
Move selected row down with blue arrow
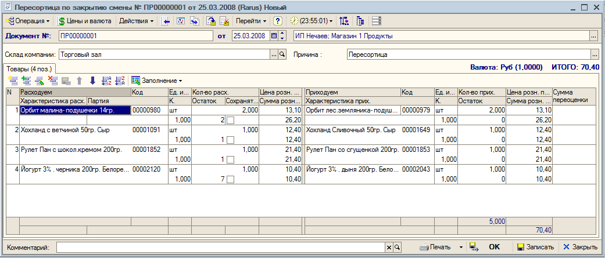(x=92, y=81)
